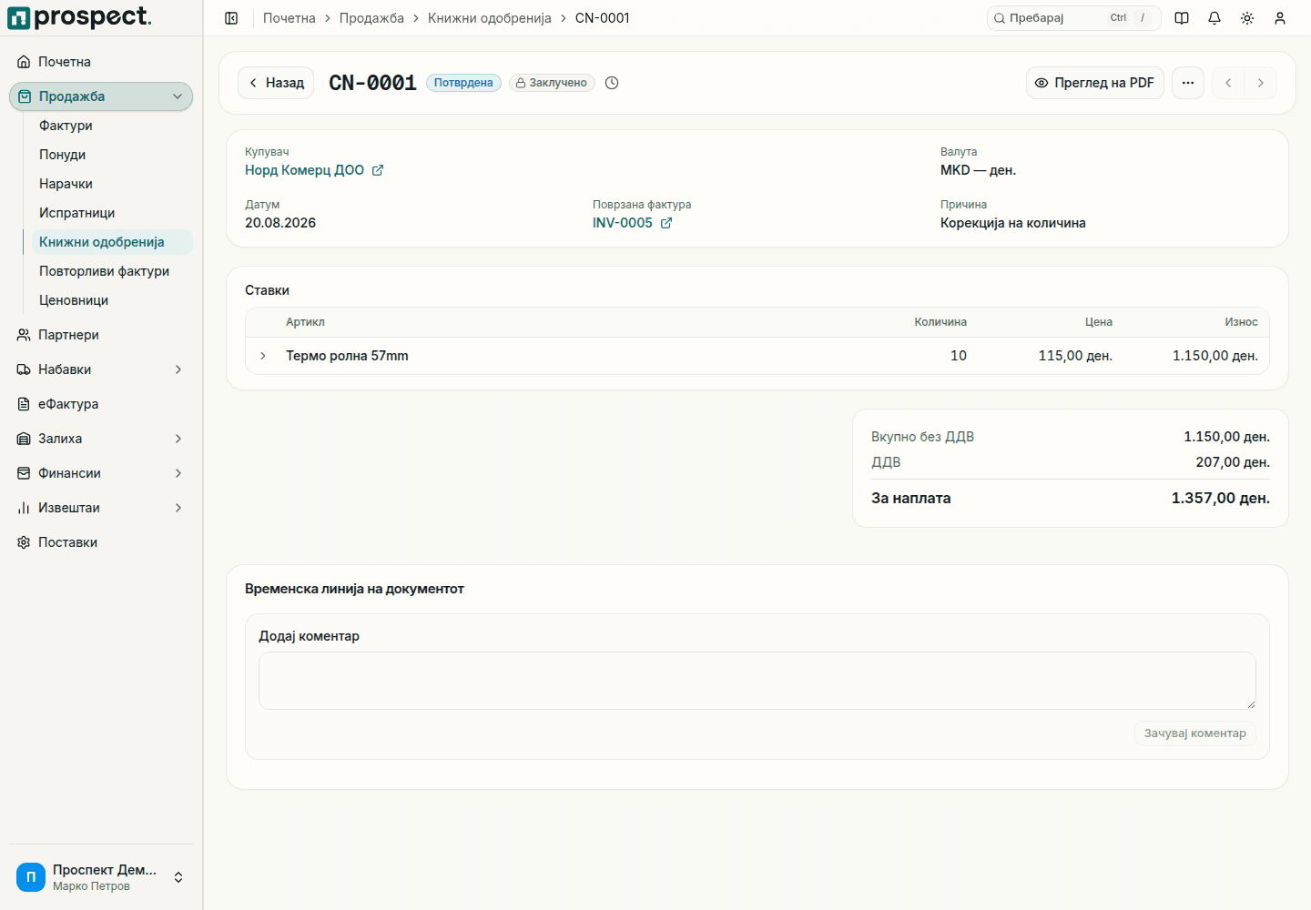Screen dimensions: 1311x910
Task: Expand the Набавки menu section
Action: 178,369
